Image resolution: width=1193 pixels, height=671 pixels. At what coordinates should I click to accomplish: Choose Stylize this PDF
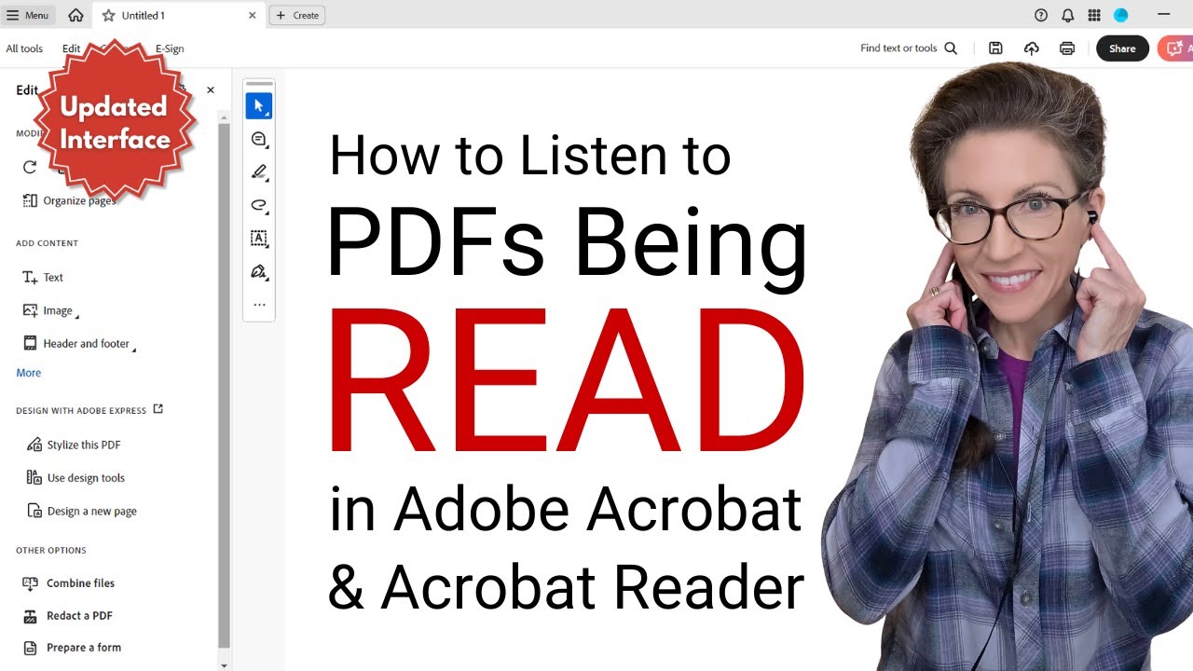click(74, 445)
